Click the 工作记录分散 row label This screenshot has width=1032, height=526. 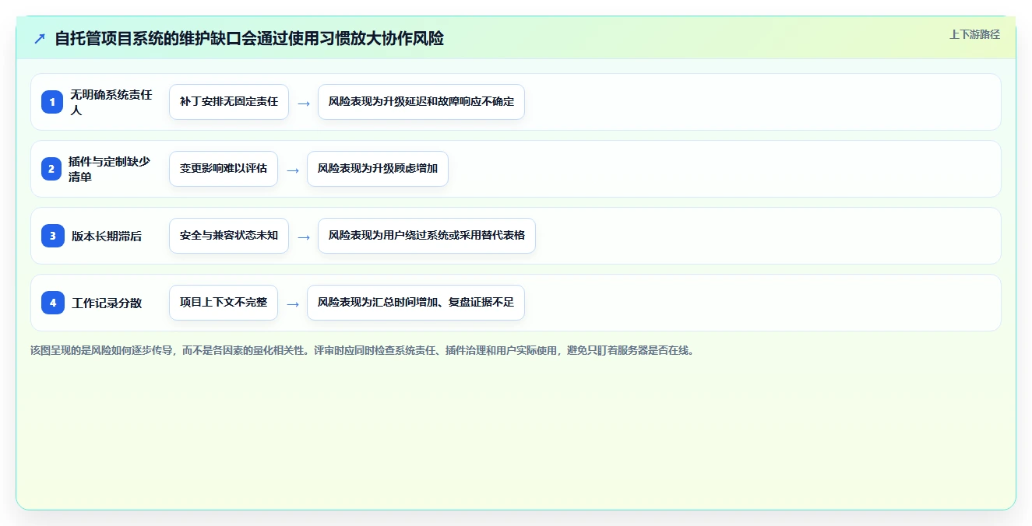coord(107,303)
